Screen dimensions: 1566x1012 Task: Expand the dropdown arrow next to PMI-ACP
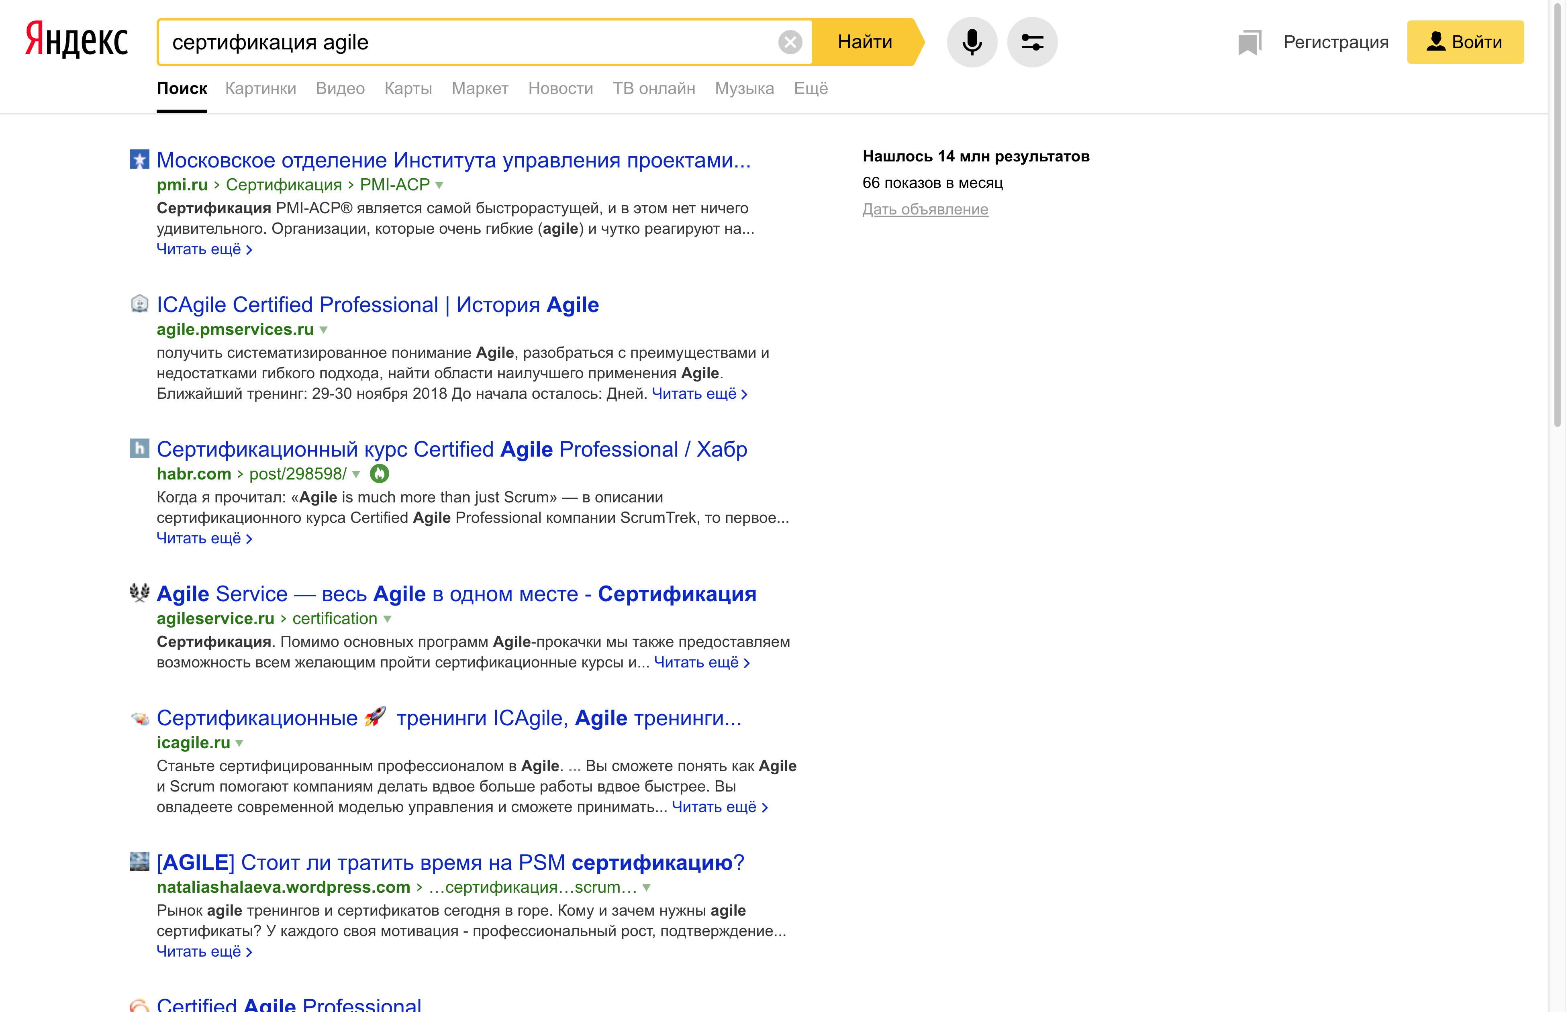[440, 185]
